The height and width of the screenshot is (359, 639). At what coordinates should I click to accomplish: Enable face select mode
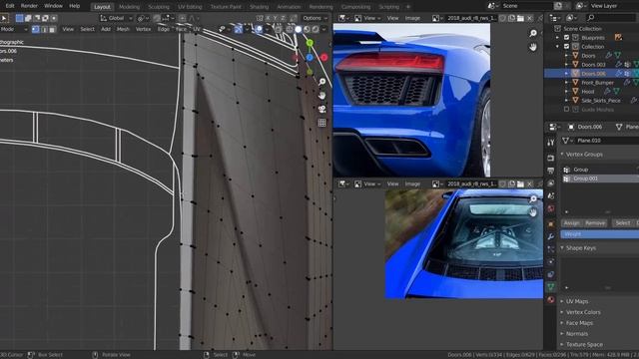point(52,29)
